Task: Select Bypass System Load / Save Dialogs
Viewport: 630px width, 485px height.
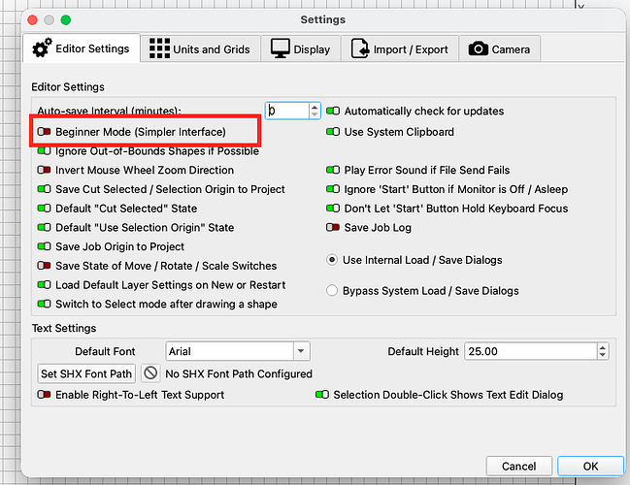Action: tap(332, 290)
